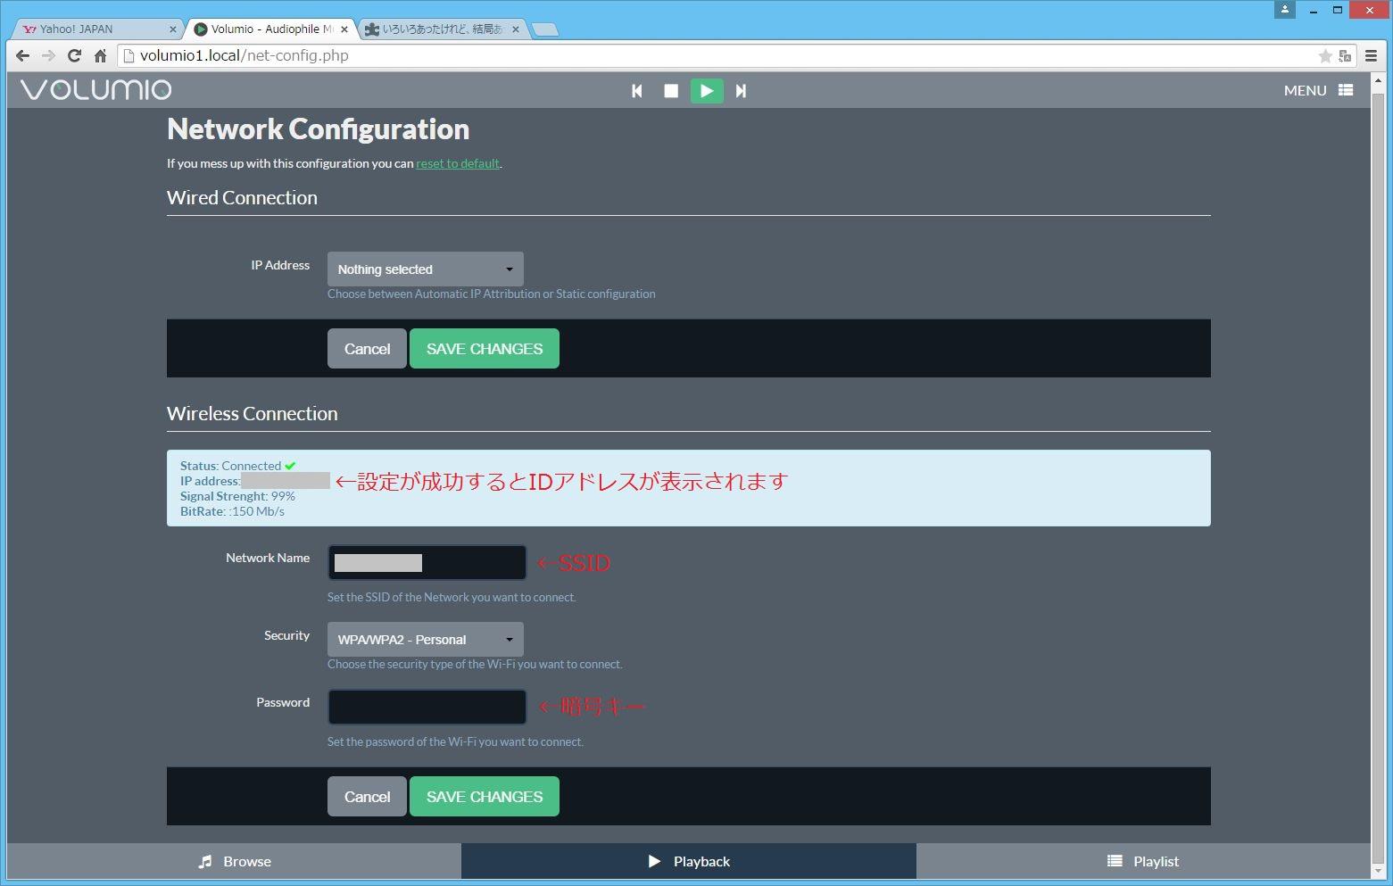Stop playback with the stop button

click(x=671, y=91)
